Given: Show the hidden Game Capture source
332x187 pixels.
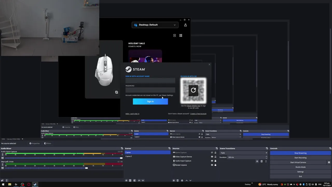Looking at the screenshot, I should tap(212, 152).
